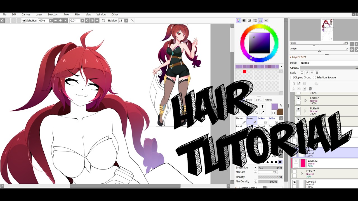Viewport: 358px width, 201px height.
Task: Switch to the Artistic tool tab
Action: [268, 100]
